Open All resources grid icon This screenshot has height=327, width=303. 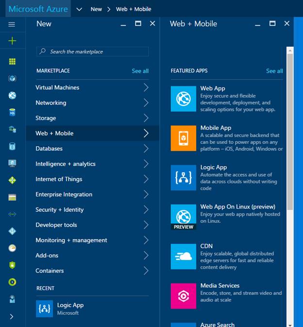pos(12,62)
